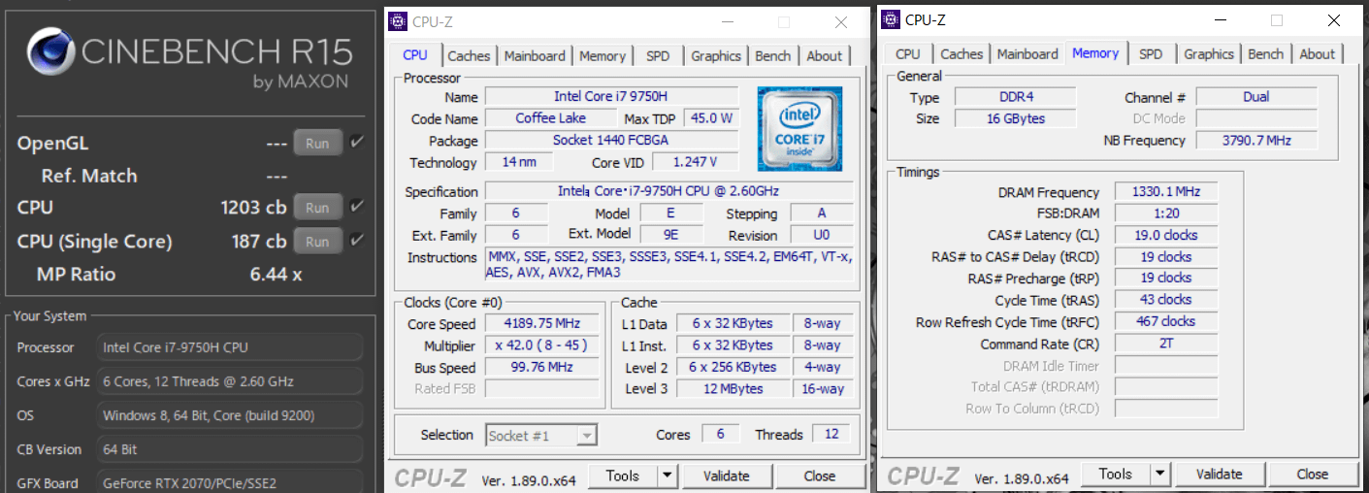Click the CB Version field showing 64 Bit
Viewport: 1369px width, 493px height.
coord(232,449)
